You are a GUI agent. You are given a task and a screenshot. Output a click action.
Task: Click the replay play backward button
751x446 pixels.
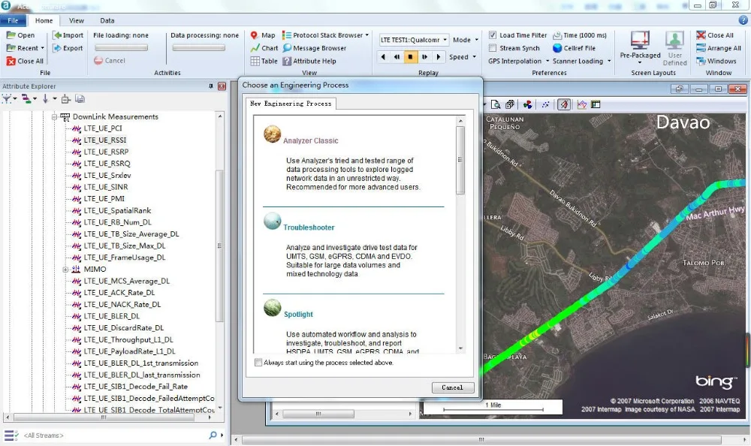click(x=383, y=56)
